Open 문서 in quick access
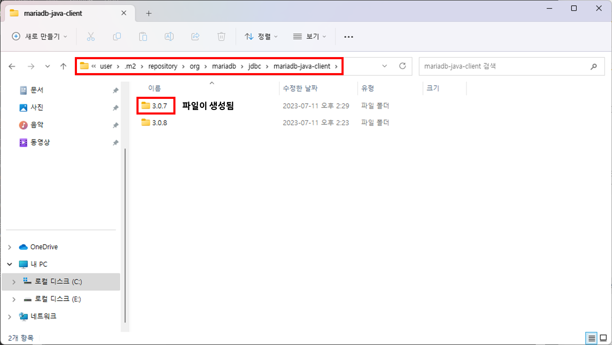 [x=37, y=90]
